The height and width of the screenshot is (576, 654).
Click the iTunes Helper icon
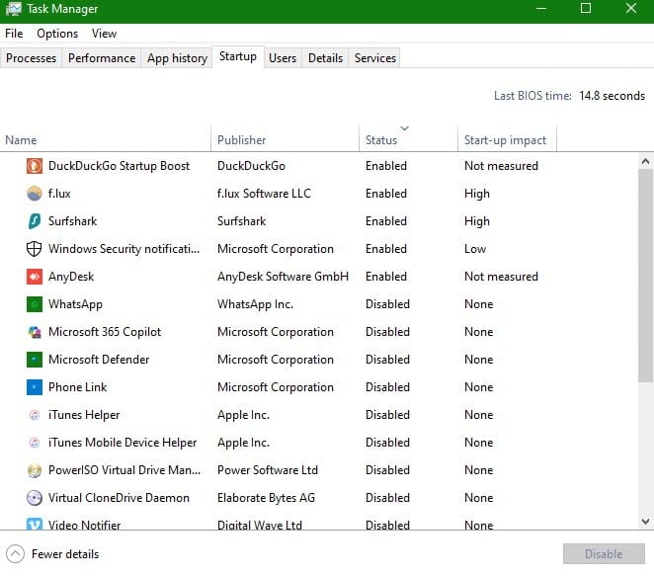pos(35,415)
